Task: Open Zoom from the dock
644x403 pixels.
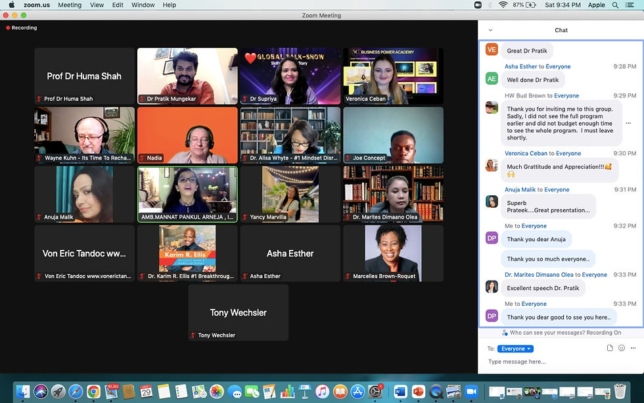Action: pyautogui.click(x=471, y=392)
